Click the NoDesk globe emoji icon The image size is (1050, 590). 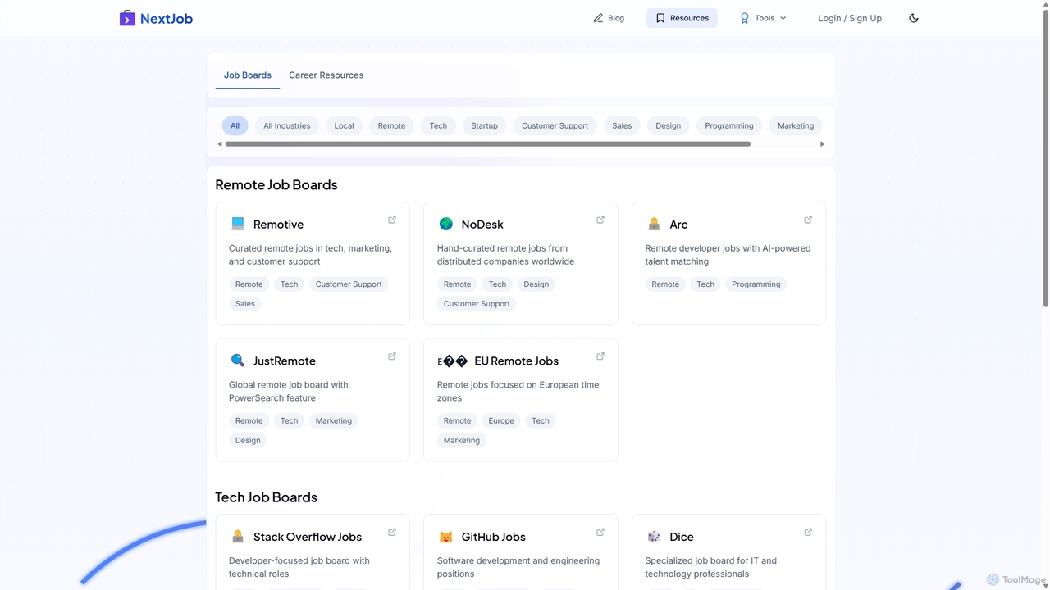point(446,224)
